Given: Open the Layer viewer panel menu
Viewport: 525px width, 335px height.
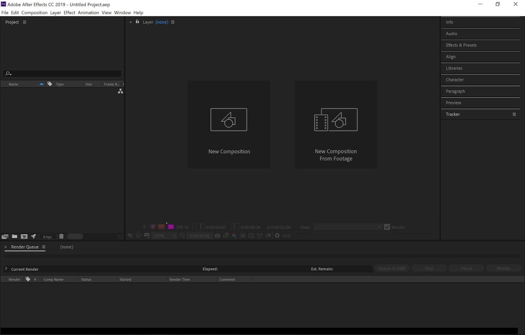Looking at the screenshot, I should (173, 22).
